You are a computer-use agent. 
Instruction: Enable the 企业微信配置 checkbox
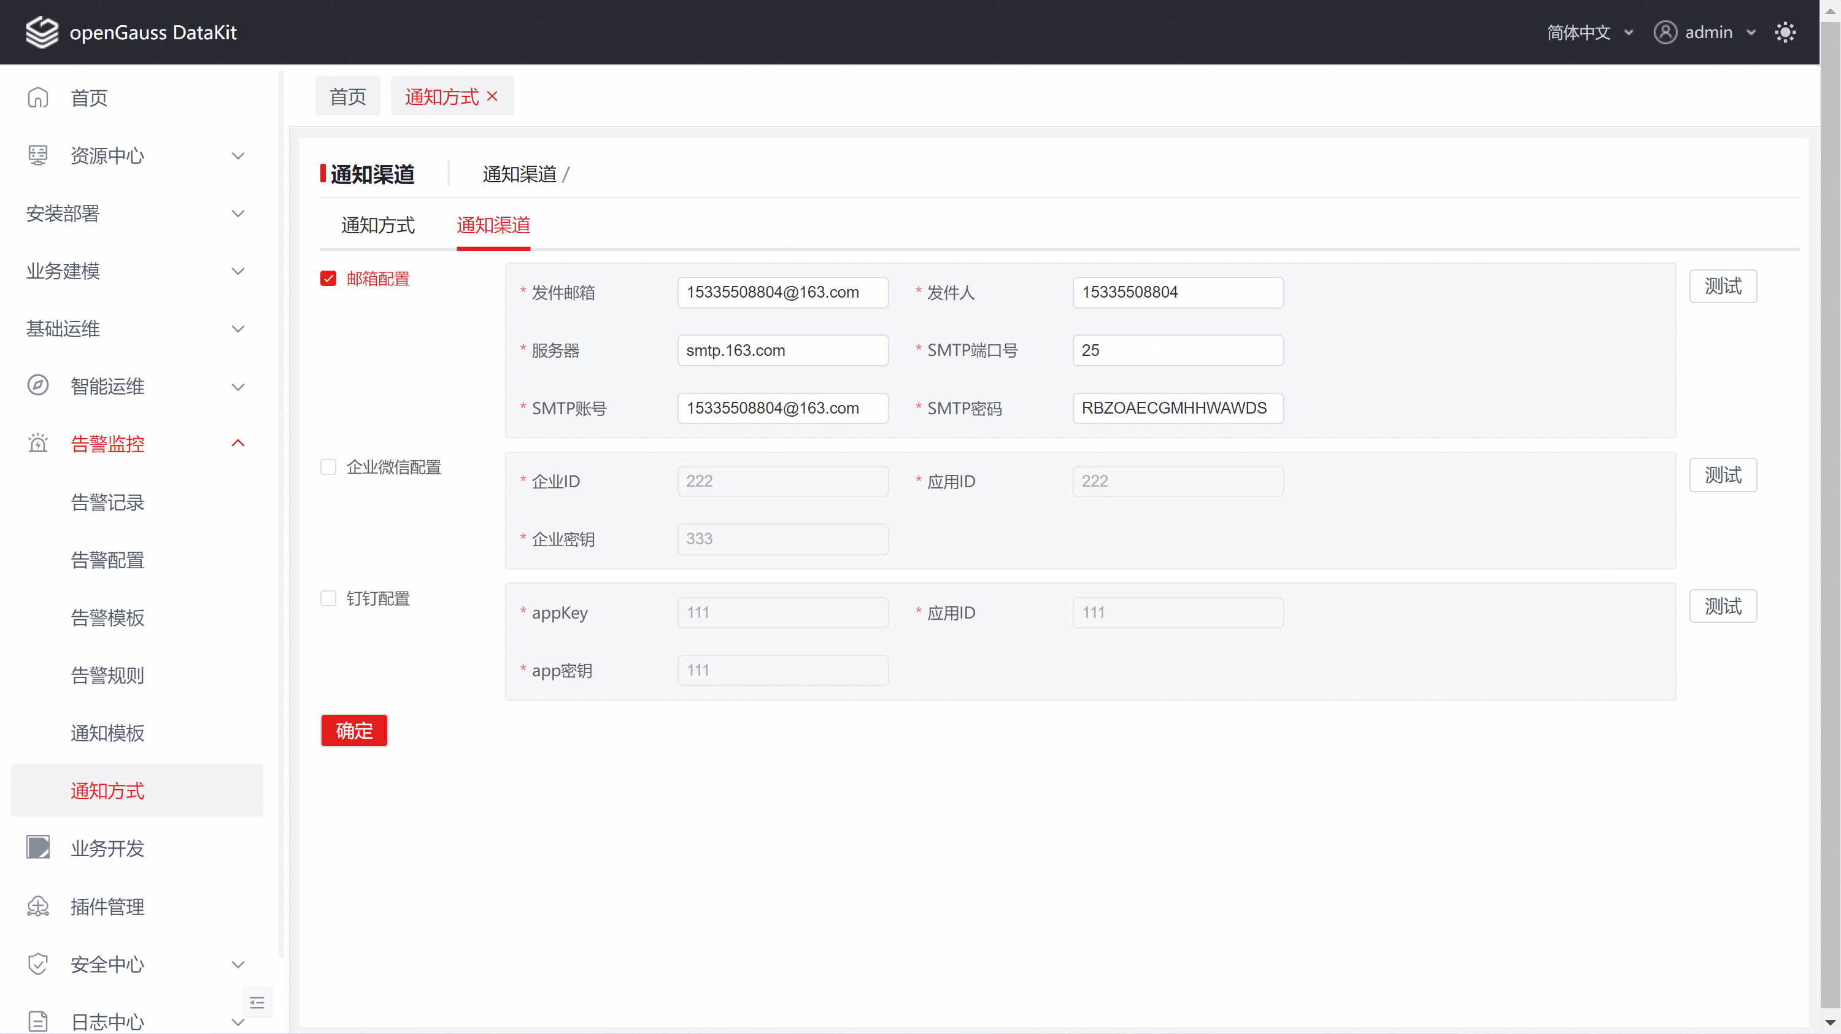[328, 468]
